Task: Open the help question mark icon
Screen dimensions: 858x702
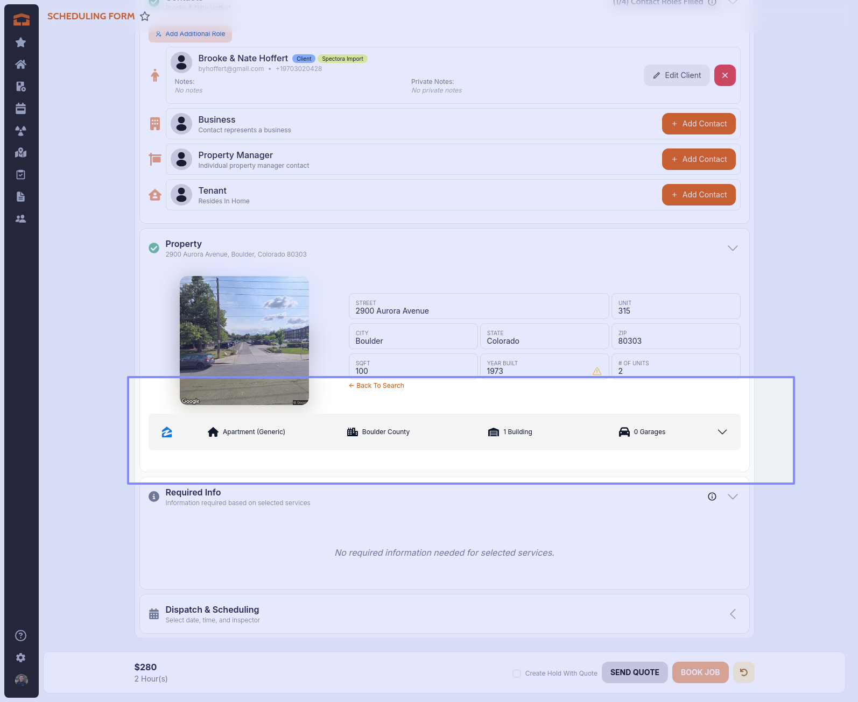Action: [21, 636]
